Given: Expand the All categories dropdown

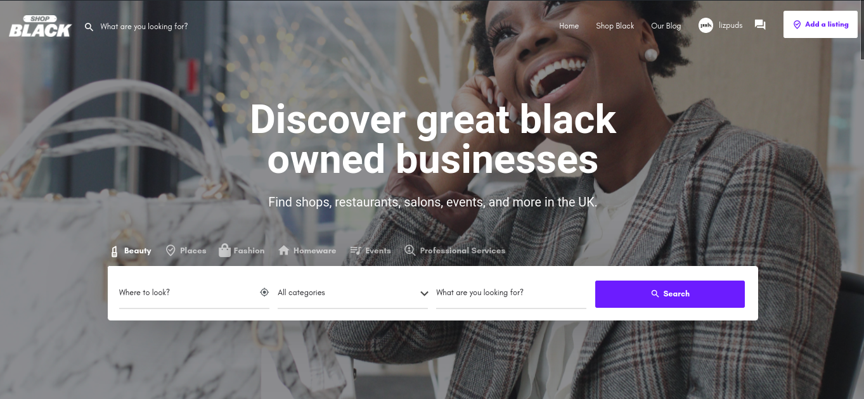Looking at the screenshot, I should pyautogui.click(x=352, y=293).
